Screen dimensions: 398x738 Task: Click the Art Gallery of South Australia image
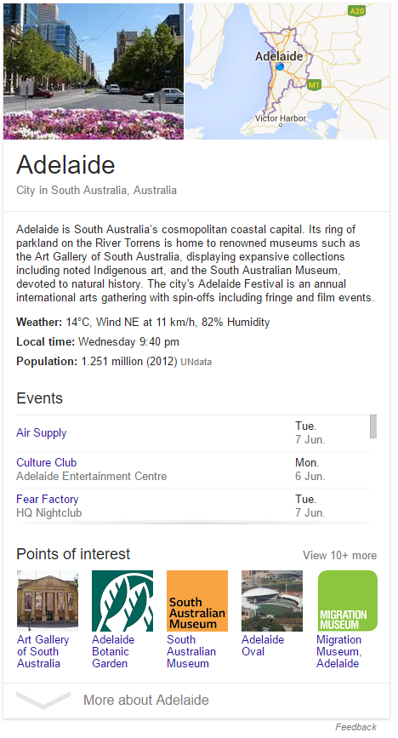point(48,601)
